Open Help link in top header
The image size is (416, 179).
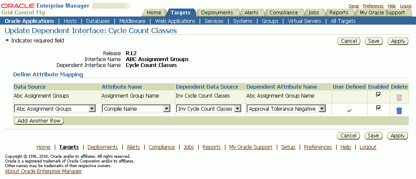tap(391, 6)
